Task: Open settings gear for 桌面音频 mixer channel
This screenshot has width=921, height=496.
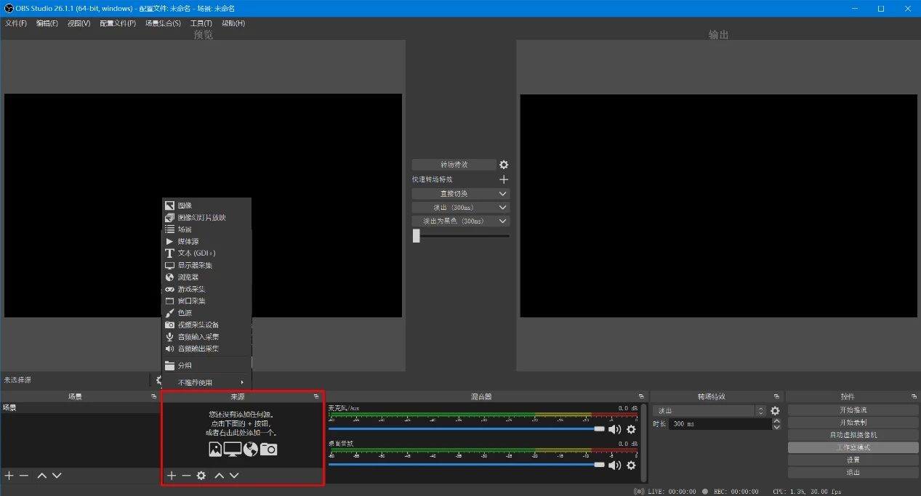Action: click(631, 465)
